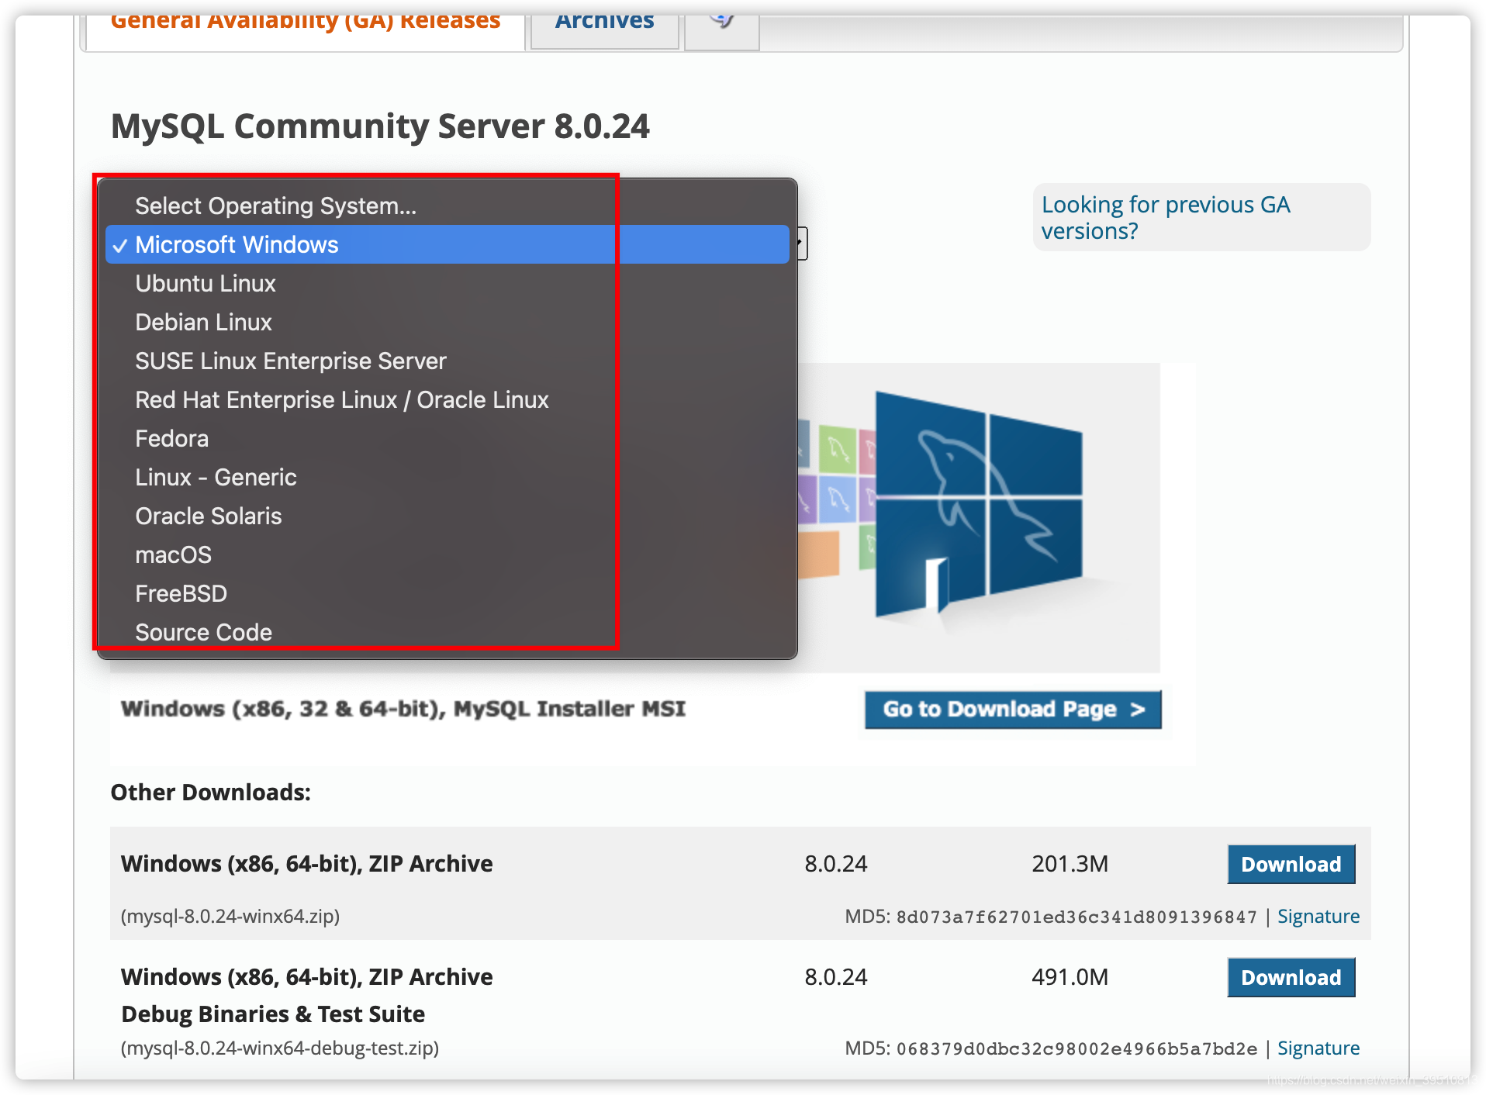Click the MD5 value 8d073a7f62701ed36c341d8091396847

1076,917
